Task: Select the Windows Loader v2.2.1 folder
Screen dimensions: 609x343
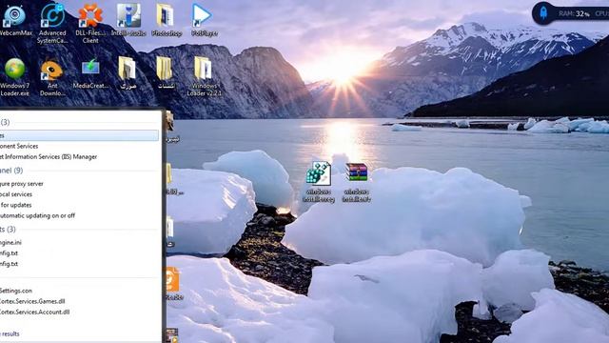Action: pyautogui.click(x=204, y=77)
